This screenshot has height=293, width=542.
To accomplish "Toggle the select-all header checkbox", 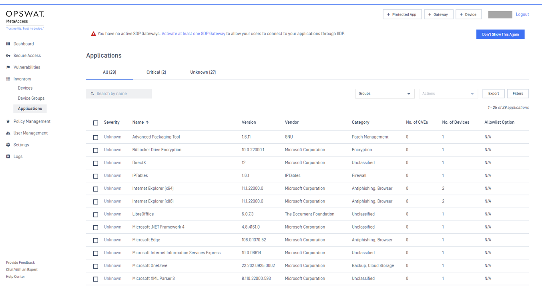I will pyautogui.click(x=96, y=123).
